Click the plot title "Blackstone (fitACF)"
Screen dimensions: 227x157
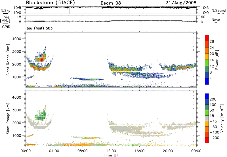tap(51, 3)
